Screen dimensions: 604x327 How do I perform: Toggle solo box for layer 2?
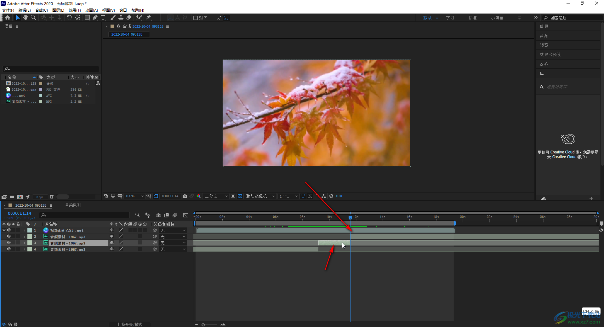pos(14,237)
